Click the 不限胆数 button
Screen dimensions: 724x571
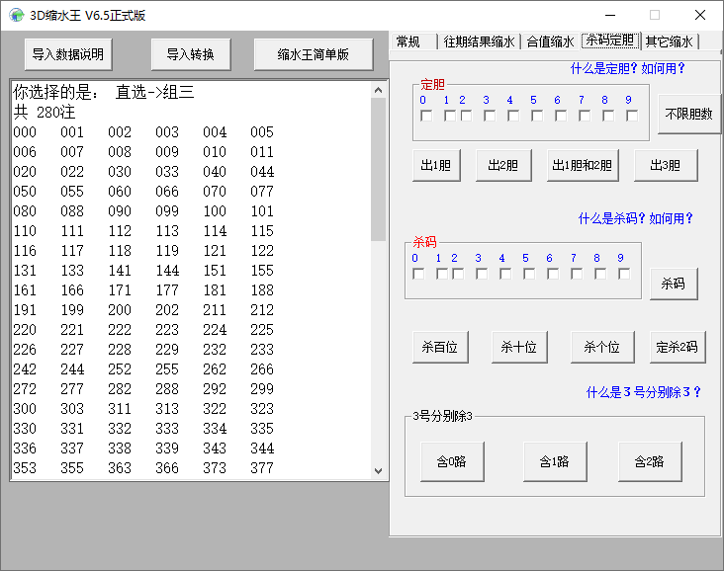click(x=689, y=114)
